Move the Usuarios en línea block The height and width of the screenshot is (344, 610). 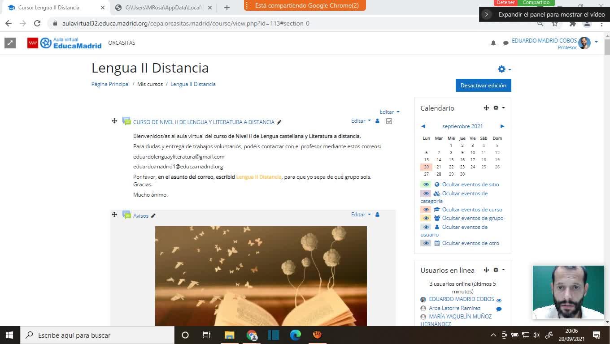coord(486,270)
